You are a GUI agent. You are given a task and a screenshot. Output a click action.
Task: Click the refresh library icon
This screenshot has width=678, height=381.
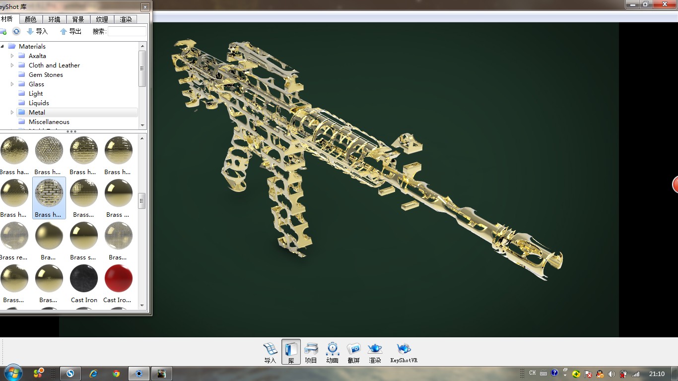click(16, 31)
